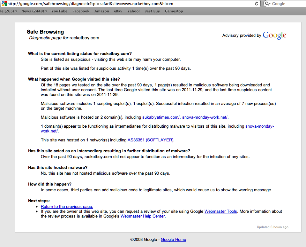Click Return to the previous page link
The image size is (306, 247).
click(67, 206)
